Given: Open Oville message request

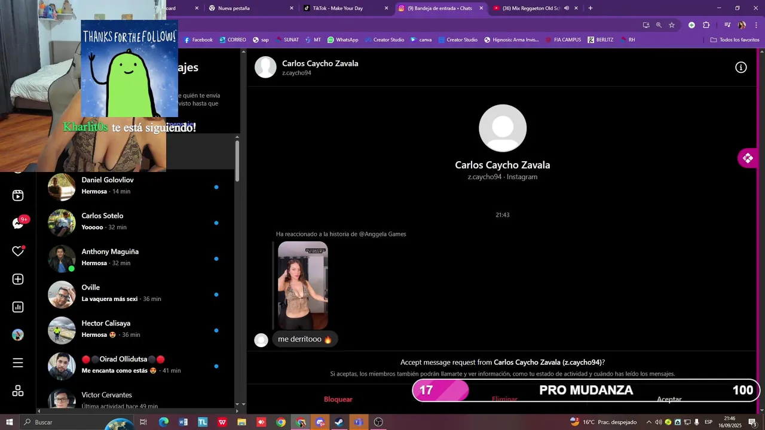Looking at the screenshot, I should click(135, 293).
